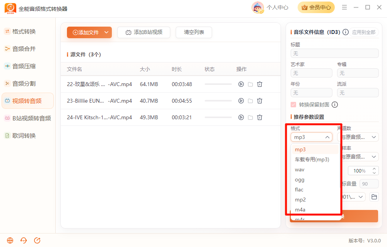
Task: Delete the 22-玫星&颂乐 file from list
Action: pyautogui.click(x=260, y=84)
